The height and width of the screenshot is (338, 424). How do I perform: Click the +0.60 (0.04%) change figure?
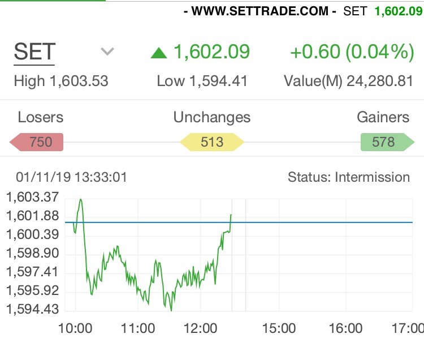tap(352, 52)
